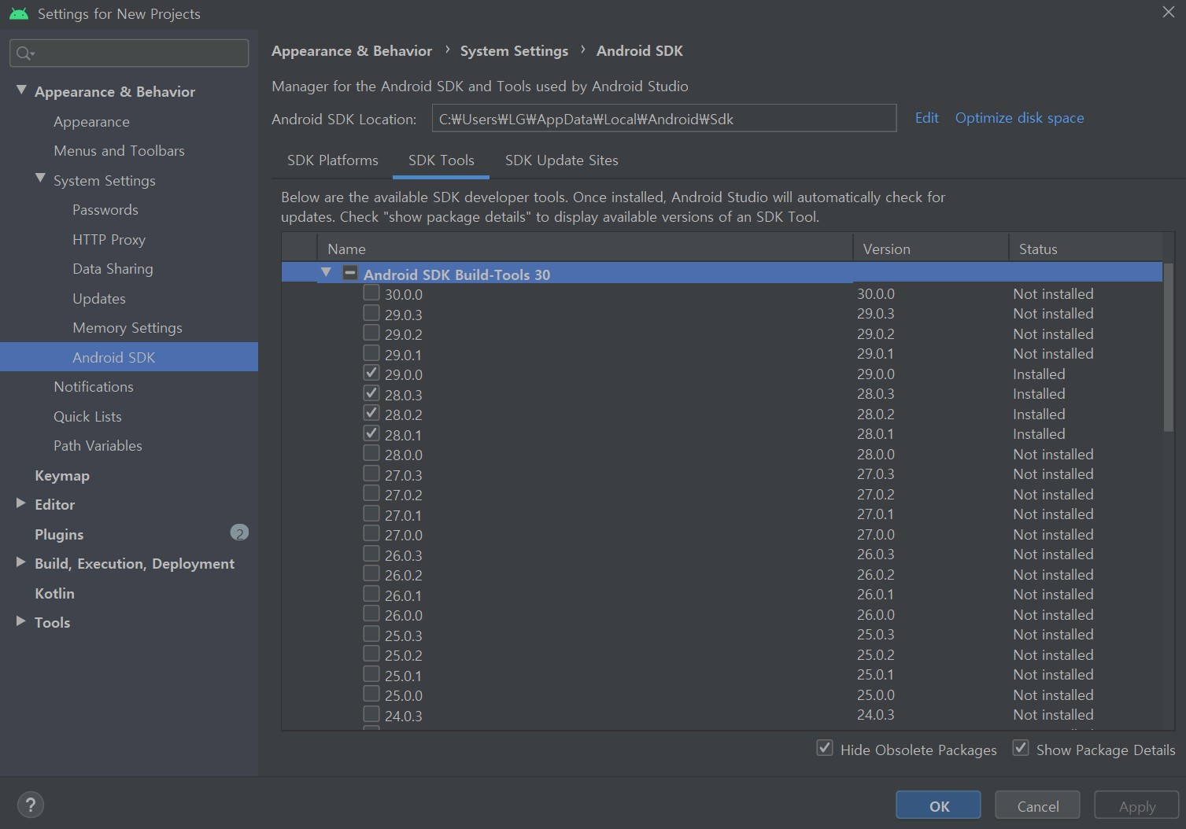Image resolution: width=1186 pixels, height=829 pixels.
Task: Check the 28.0.0 build-tools checkbox
Action: (371, 453)
